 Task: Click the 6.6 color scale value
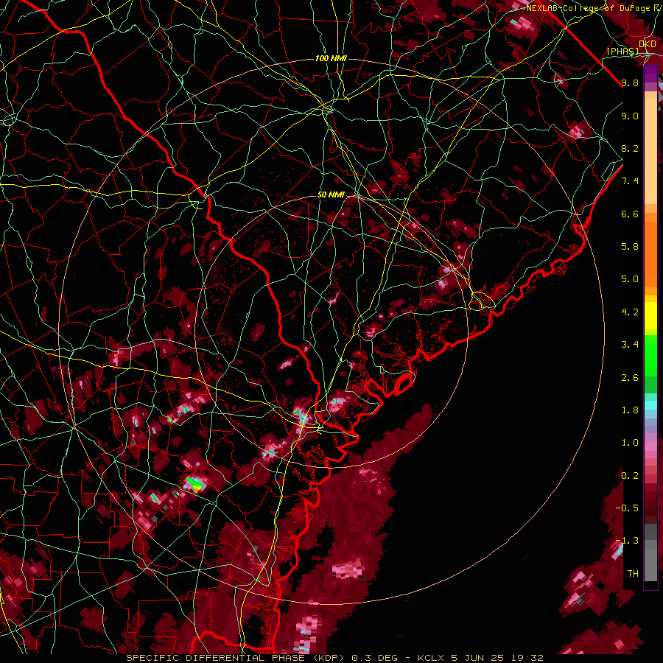pyautogui.click(x=630, y=214)
